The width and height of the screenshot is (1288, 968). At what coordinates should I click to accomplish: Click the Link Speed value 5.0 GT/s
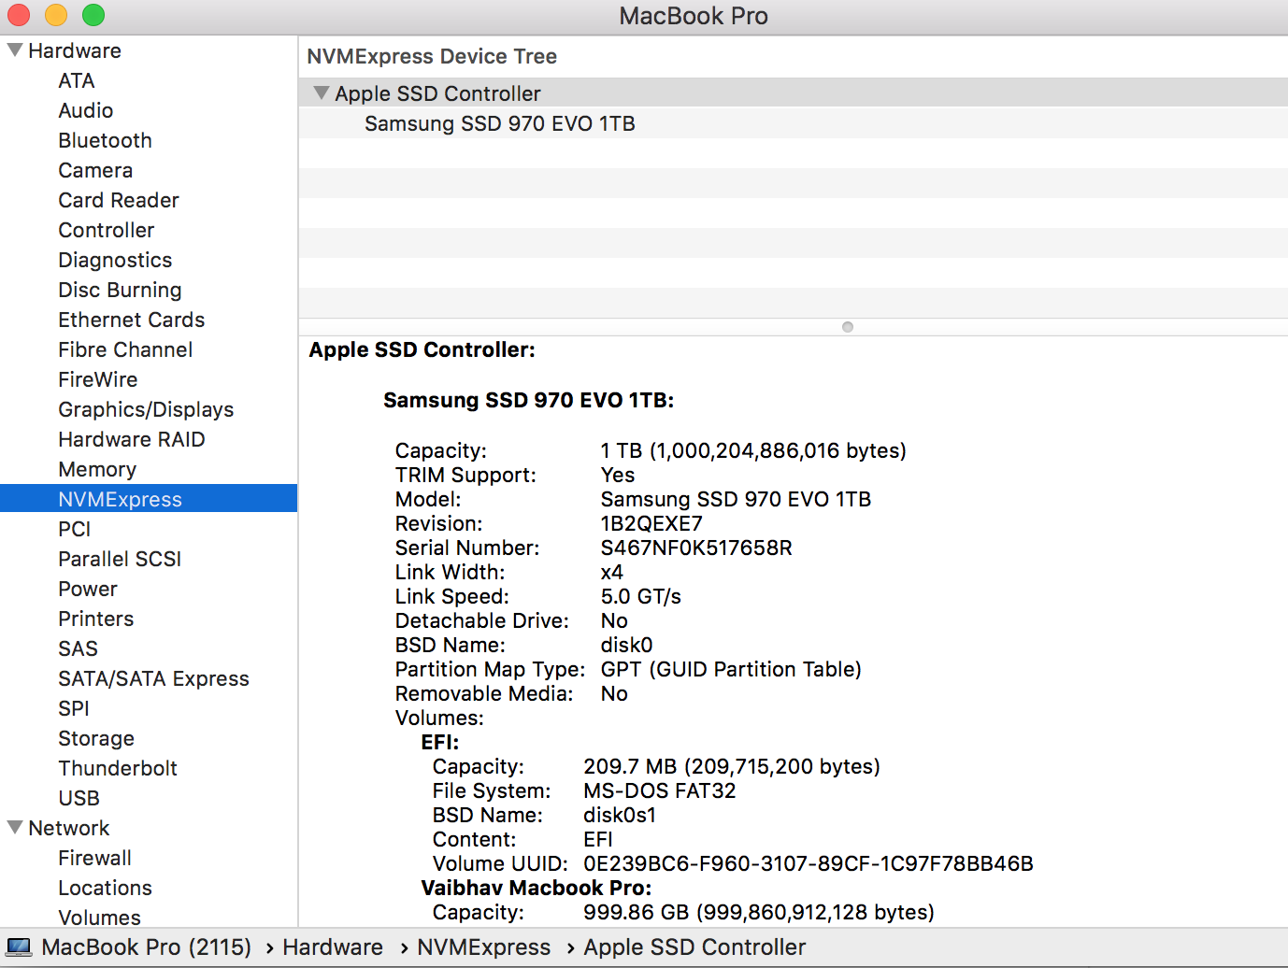point(640,596)
